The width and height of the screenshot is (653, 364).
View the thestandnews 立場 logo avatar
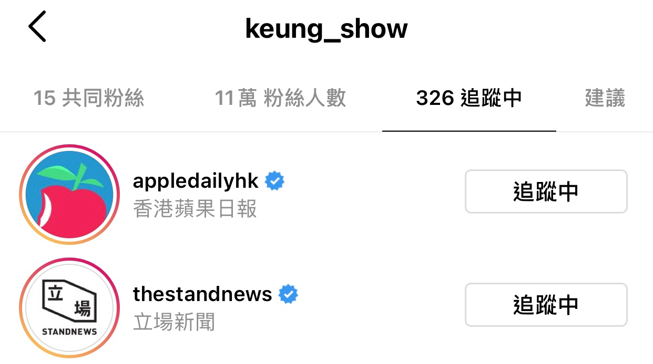coord(69,308)
